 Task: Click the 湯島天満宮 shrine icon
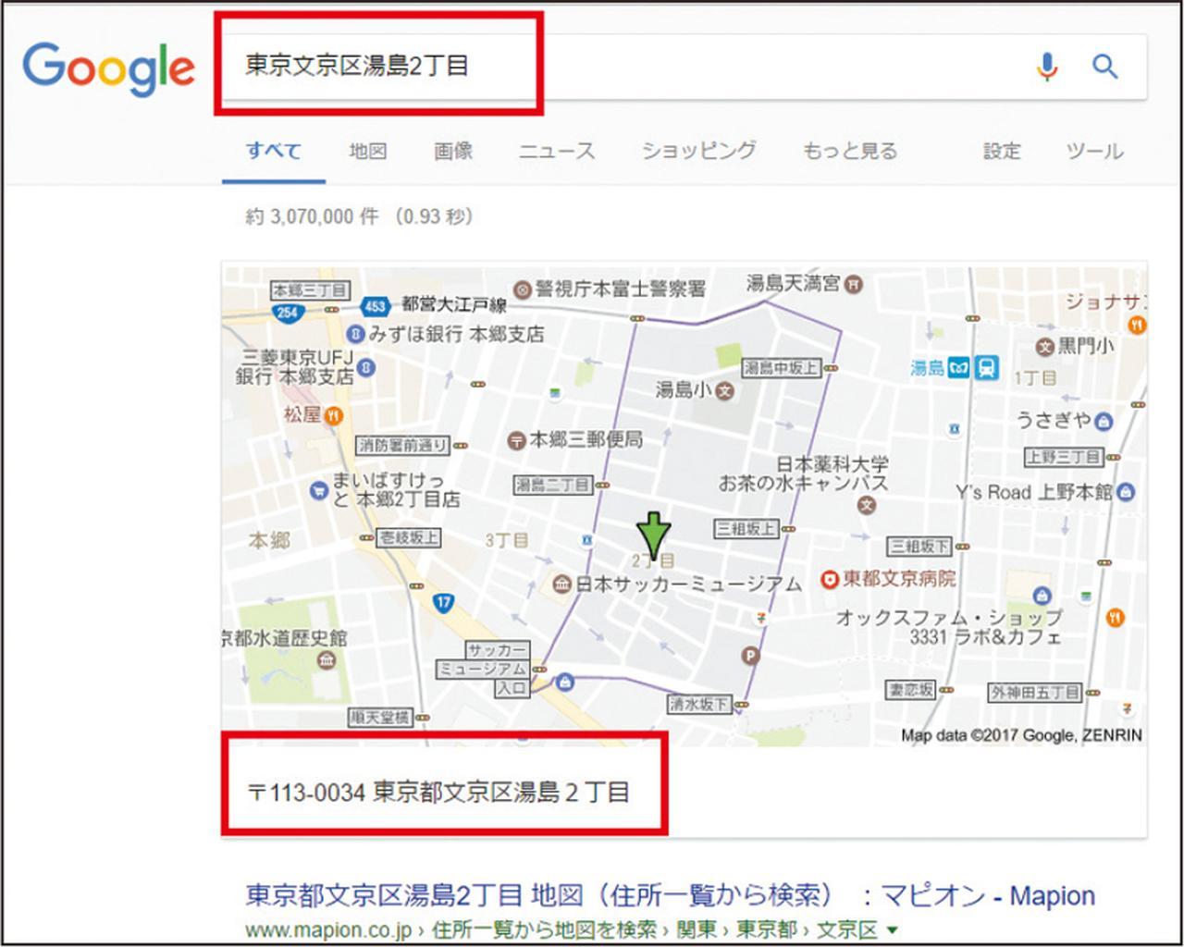(854, 284)
